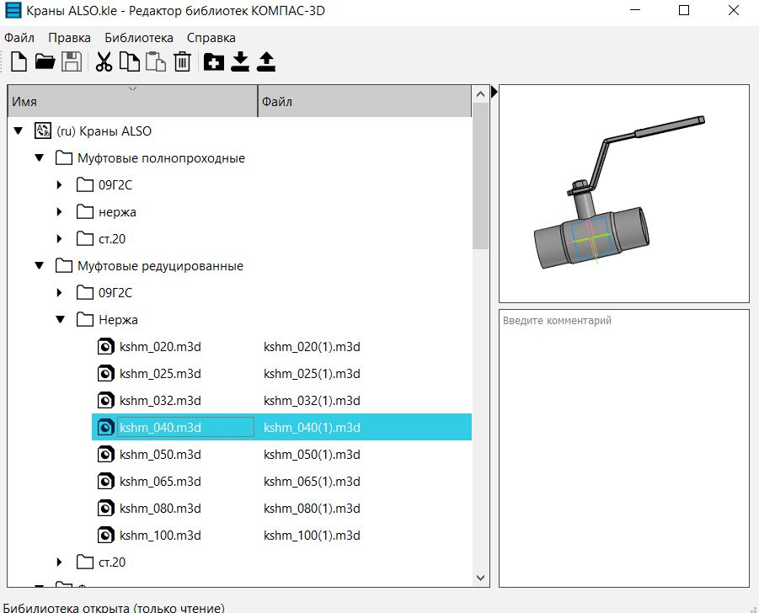Click file name kshm_040(1).m3d

click(312, 427)
